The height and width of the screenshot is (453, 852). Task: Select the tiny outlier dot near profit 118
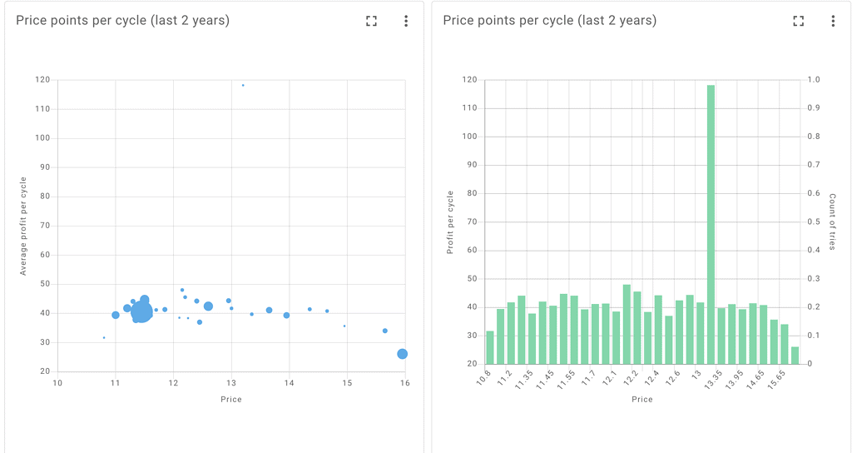pos(243,86)
